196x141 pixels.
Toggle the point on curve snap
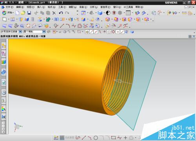(x=122, y=32)
